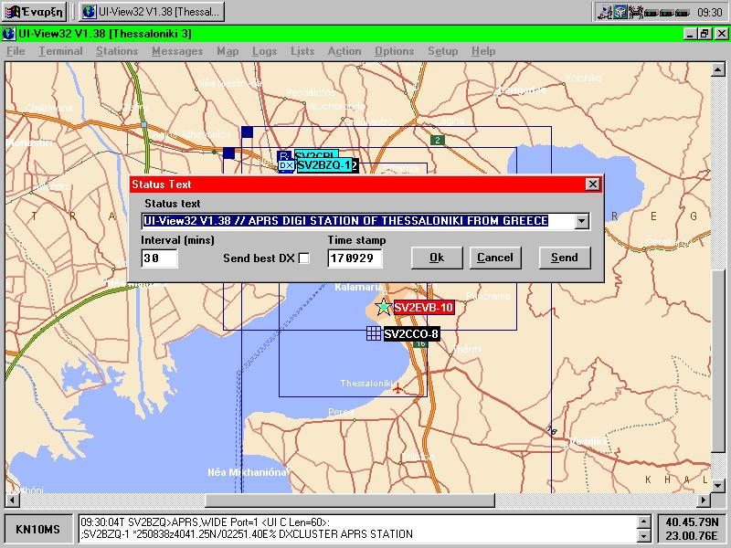The height and width of the screenshot is (548, 731).
Task: Open the Terminal menu
Action: pos(60,51)
